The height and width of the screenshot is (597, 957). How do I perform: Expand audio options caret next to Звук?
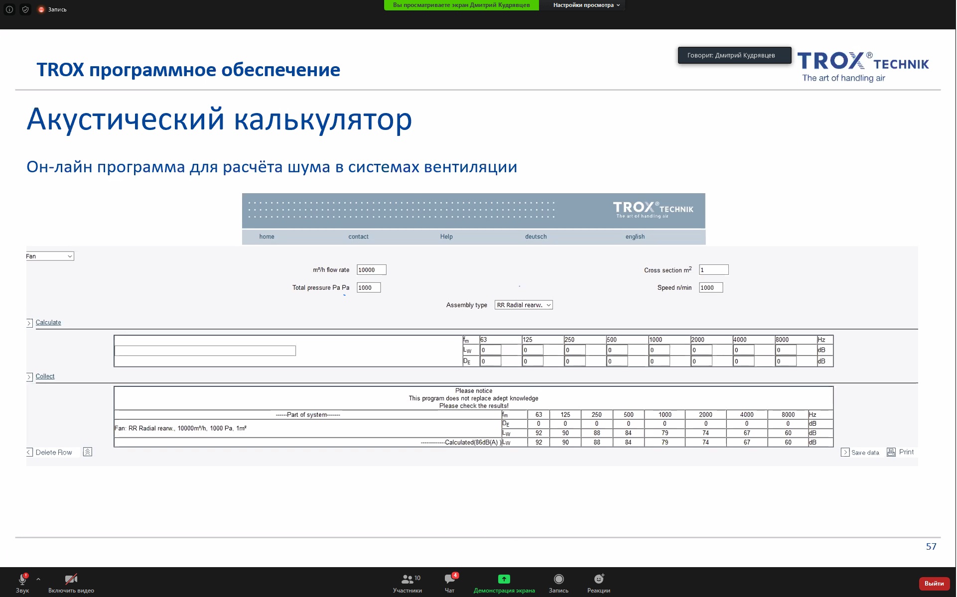click(38, 579)
